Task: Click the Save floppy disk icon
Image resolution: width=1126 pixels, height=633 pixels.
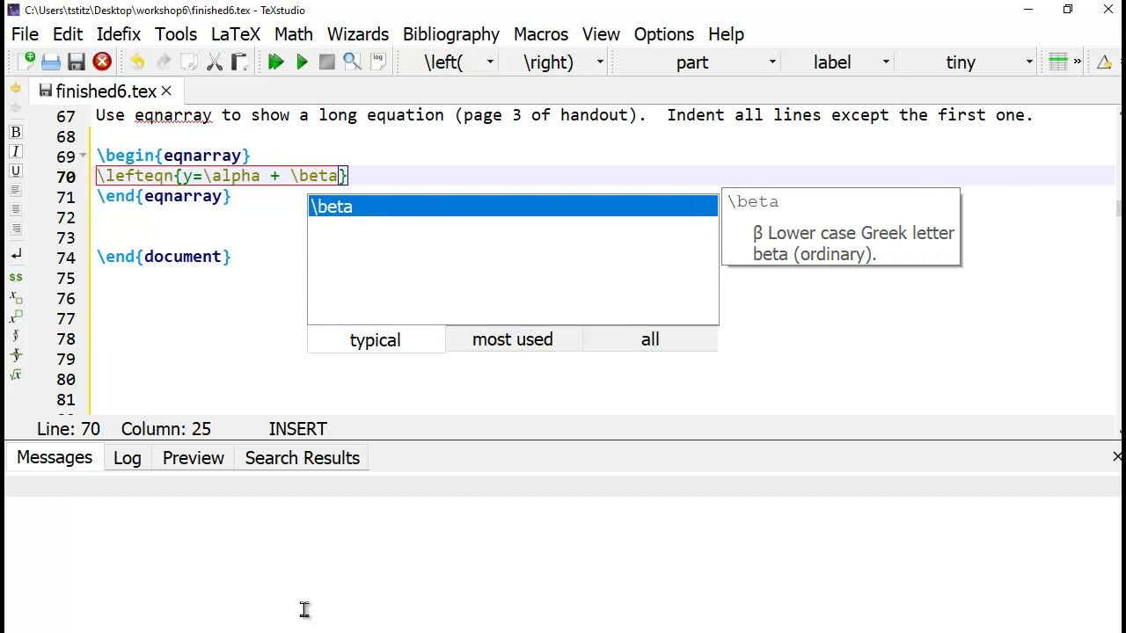Action: [77, 62]
